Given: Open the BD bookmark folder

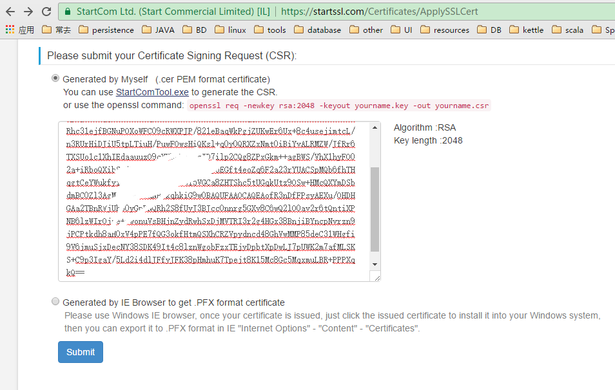Looking at the screenshot, I should pyautogui.click(x=195, y=30).
